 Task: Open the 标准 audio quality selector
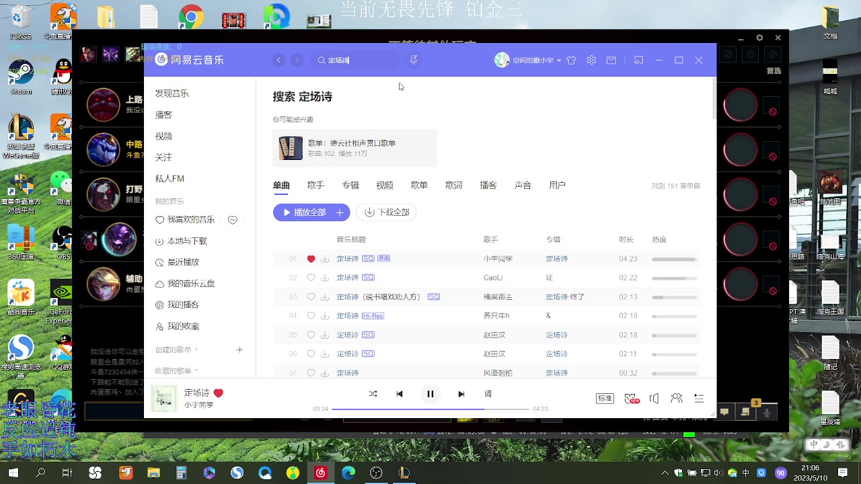coord(605,399)
